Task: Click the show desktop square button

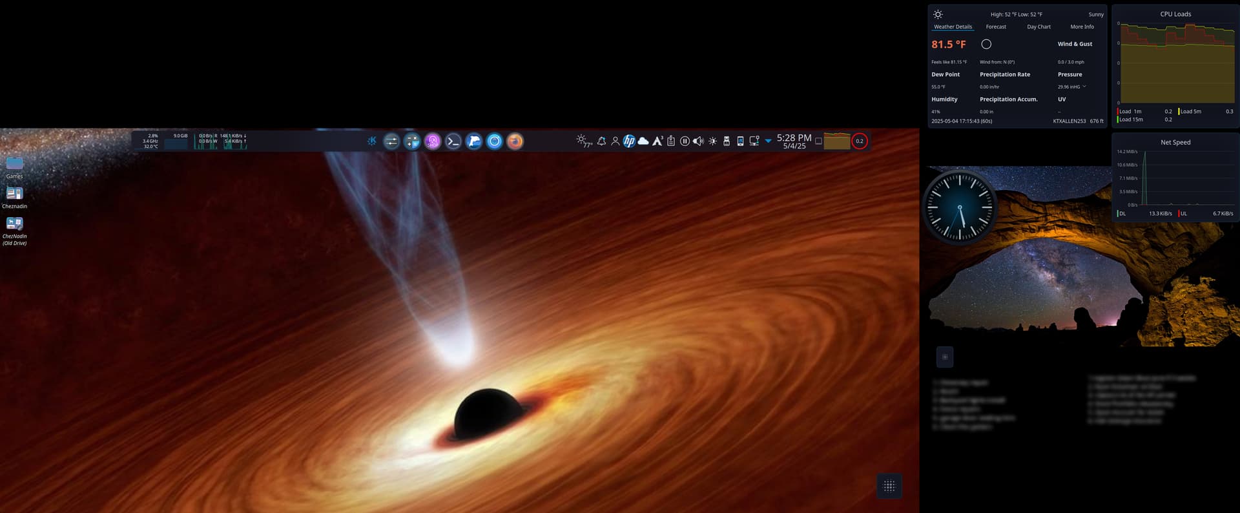Action: 818,141
